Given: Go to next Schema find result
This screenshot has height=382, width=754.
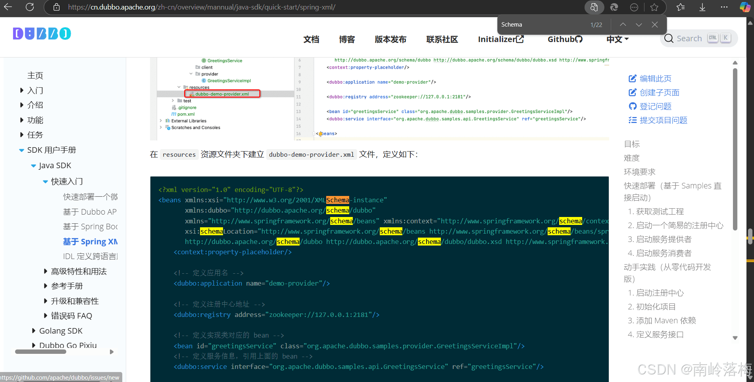Looking at the screenshot, I should (639, 25).
